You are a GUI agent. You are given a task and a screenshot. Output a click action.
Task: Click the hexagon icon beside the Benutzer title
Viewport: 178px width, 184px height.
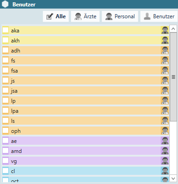(x=5, y=4)
